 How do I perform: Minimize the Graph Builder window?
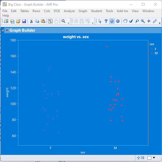click(131, 4)
